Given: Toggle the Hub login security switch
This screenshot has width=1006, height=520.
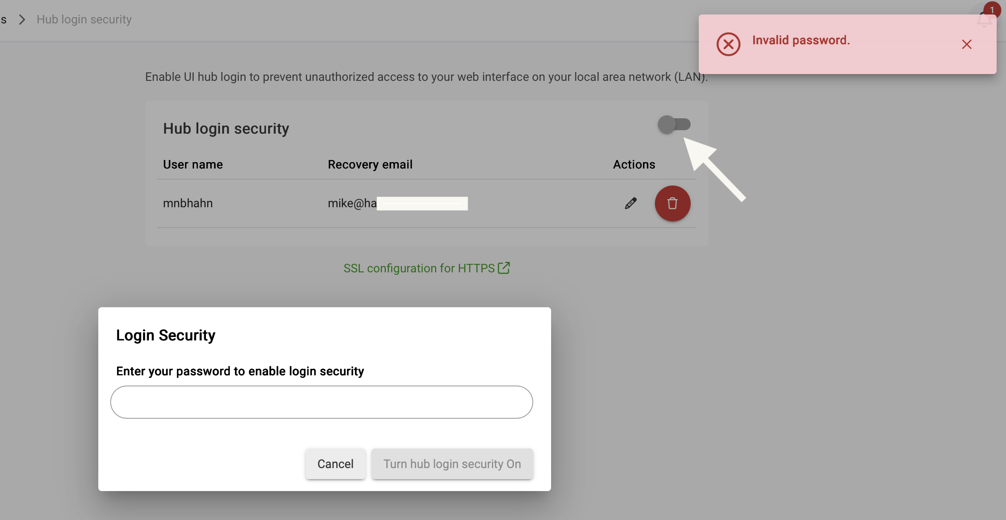Looking at the screenshot, I should [x=674, y=124].
